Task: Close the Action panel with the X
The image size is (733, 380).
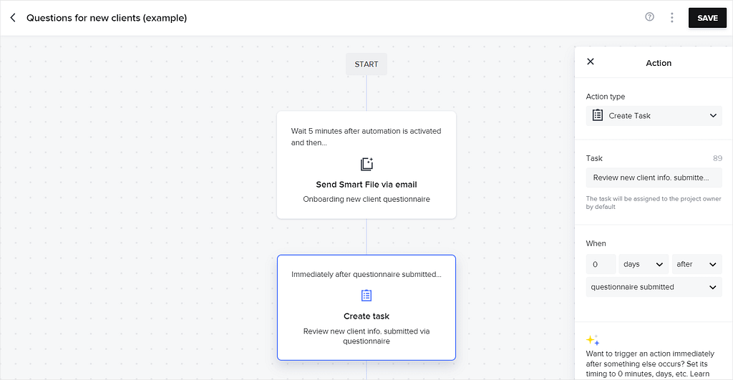Action: pos(591,62)
